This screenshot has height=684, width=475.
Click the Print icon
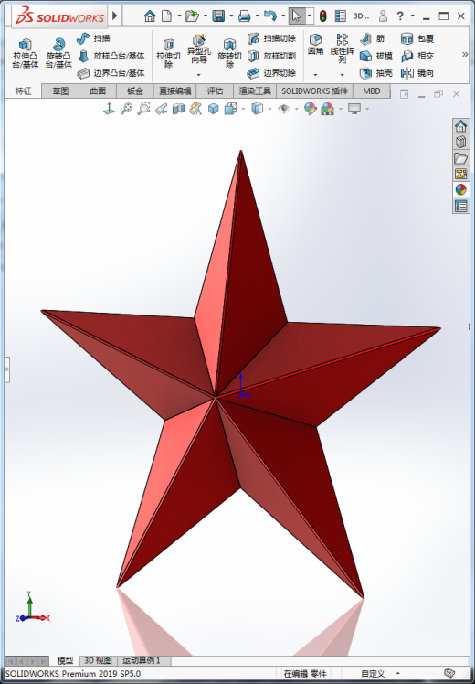pos(245,16)
